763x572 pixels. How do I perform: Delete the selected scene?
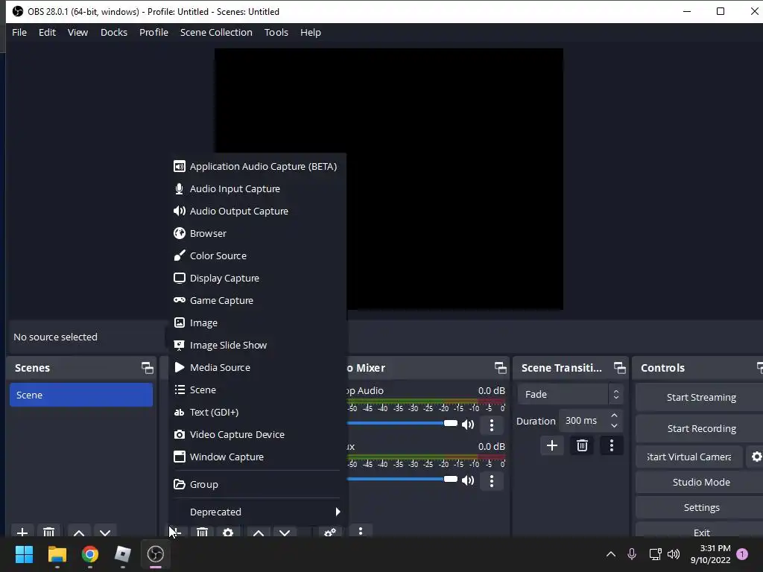[48, 533]
